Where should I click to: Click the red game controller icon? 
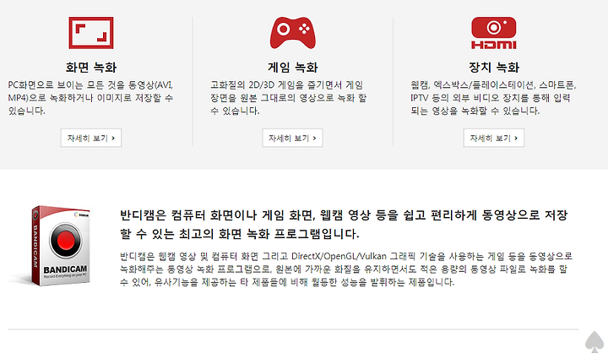coord(293,33)
